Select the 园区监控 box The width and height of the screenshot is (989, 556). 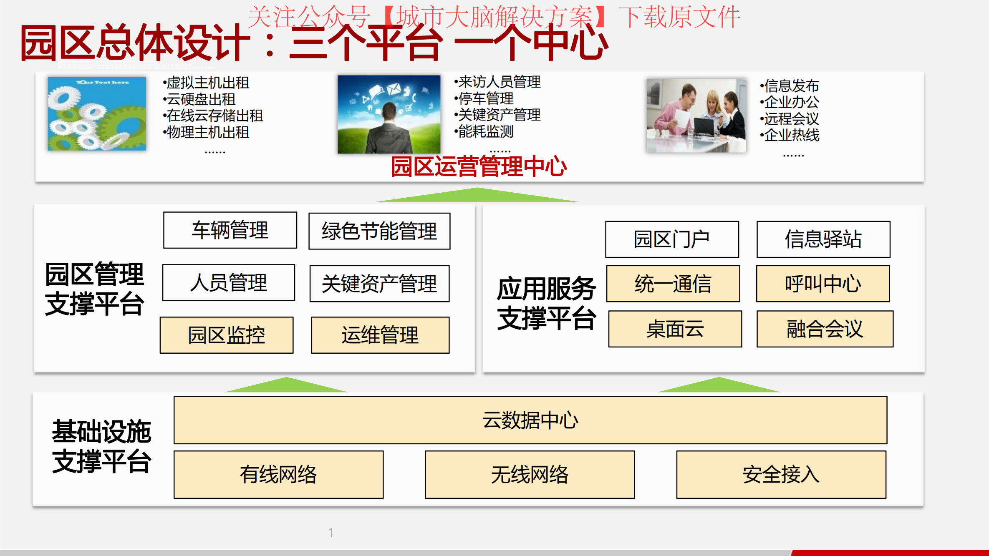227,335
